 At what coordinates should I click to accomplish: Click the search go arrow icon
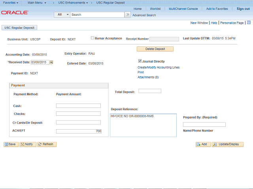128,15
